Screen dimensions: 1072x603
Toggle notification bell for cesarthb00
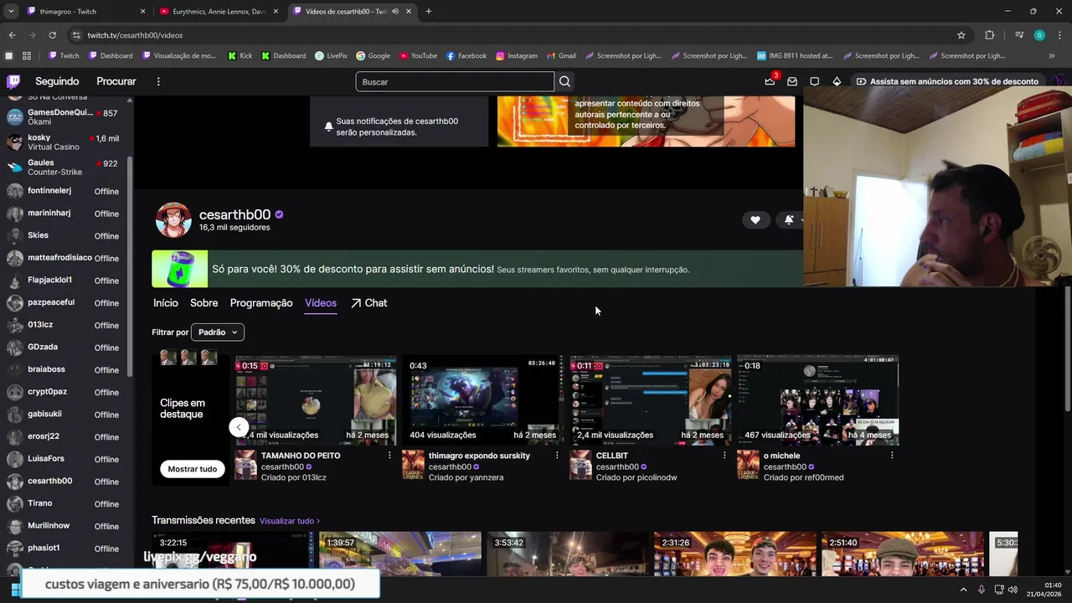click(x=789, y=219)
